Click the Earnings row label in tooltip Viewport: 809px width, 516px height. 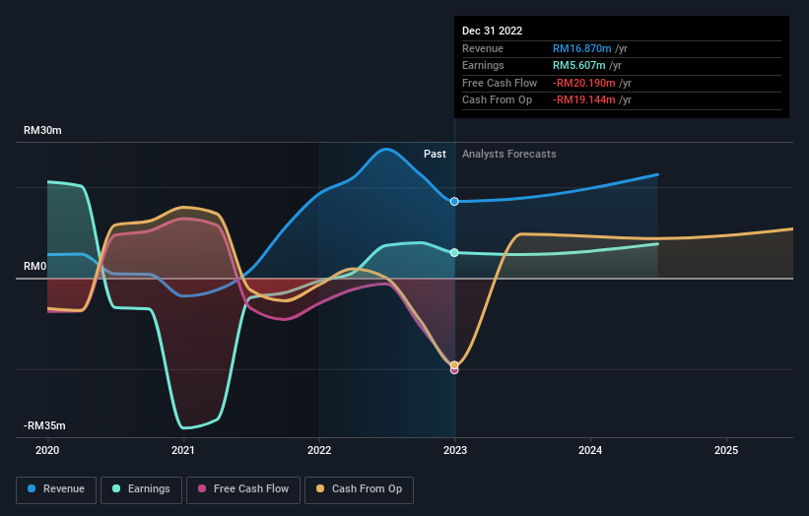click(483, 65)
